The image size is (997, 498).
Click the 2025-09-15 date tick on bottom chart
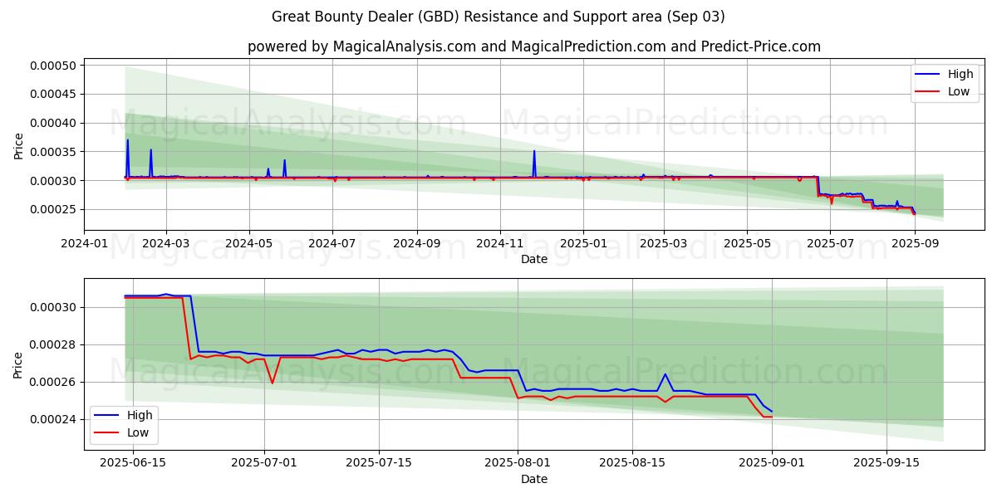(886, 462)
